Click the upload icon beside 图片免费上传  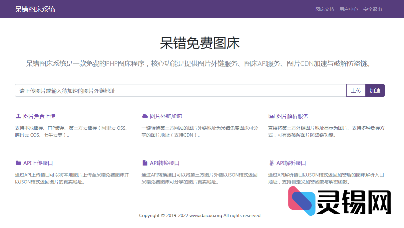(18, 116)
